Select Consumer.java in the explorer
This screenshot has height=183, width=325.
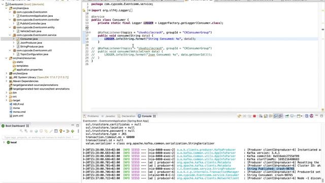pyautogui.click(x=29, y=39)
